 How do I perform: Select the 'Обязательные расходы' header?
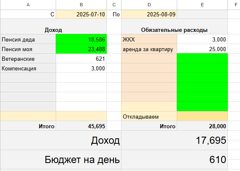coord(175,26)
